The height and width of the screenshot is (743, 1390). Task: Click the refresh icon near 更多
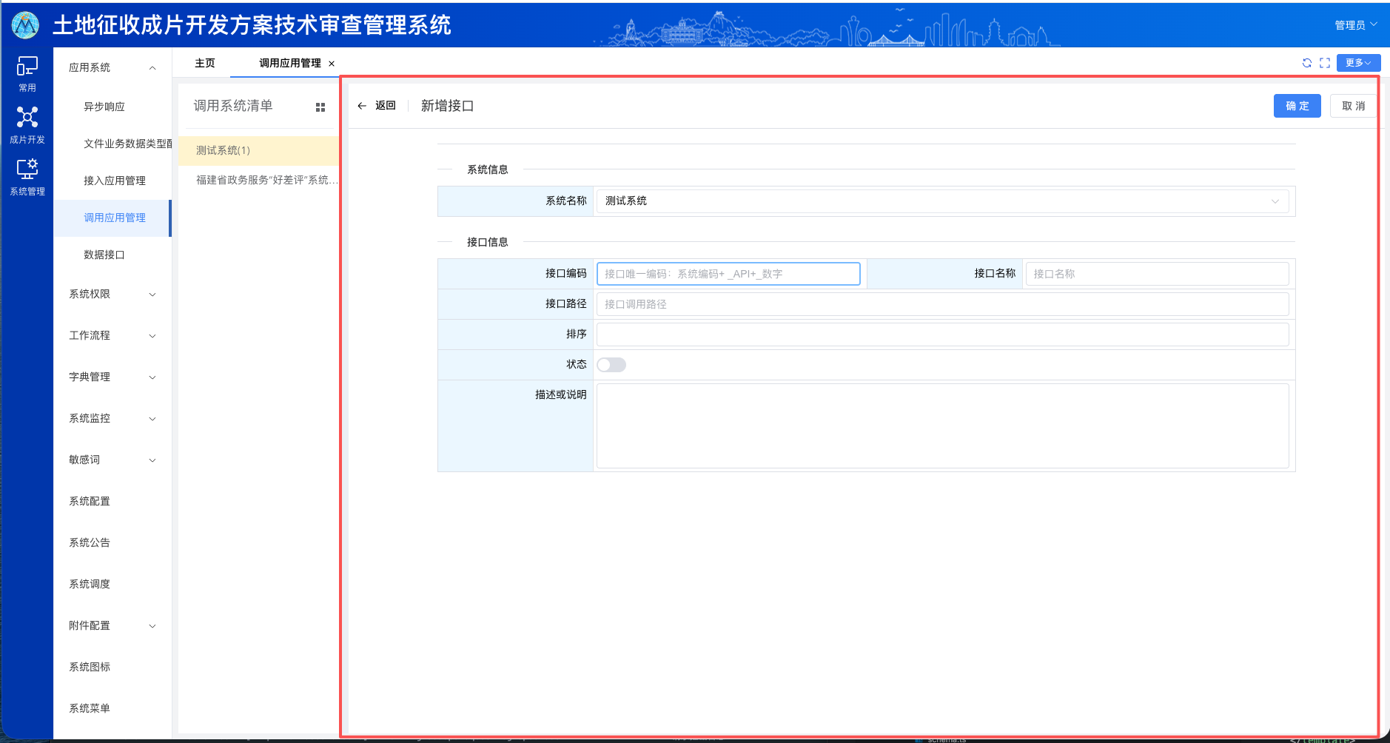pos(1306,63)
